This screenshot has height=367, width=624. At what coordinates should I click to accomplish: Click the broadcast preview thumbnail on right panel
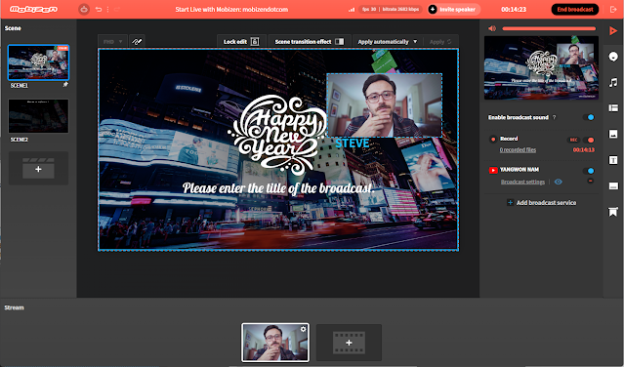[x=541, y=67]
